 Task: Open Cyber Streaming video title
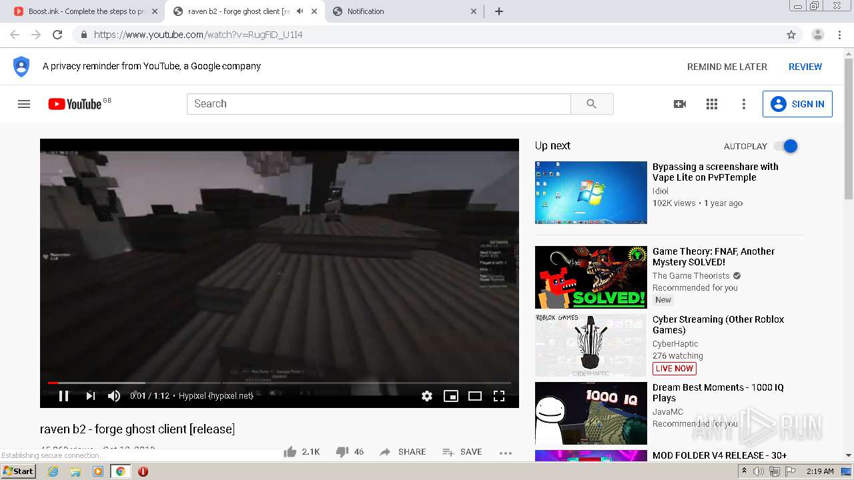click(718, 325)
